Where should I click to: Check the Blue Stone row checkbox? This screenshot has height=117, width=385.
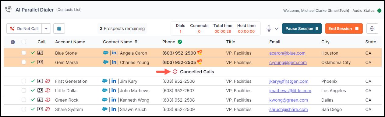24,53
